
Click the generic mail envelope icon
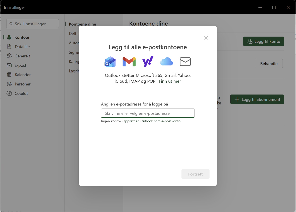(x=185, y=62)
